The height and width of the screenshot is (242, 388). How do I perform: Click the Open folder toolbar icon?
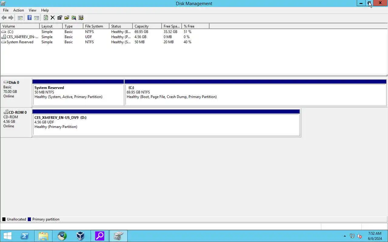click(67, 18)
